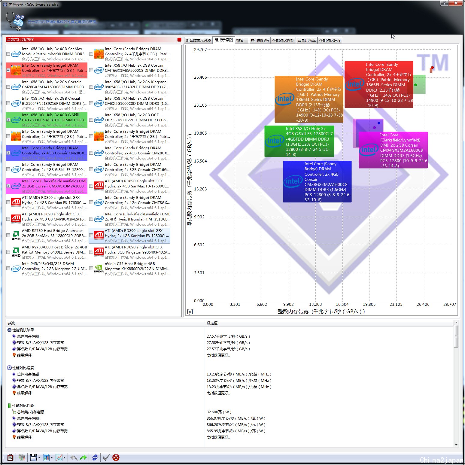
Task: Click the scroll up arrow of the parameters panel
Action: [456, 322]
